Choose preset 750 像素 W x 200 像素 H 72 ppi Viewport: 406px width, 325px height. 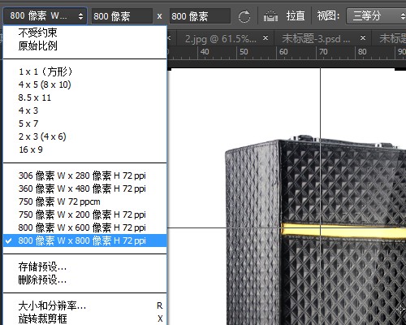84,214
